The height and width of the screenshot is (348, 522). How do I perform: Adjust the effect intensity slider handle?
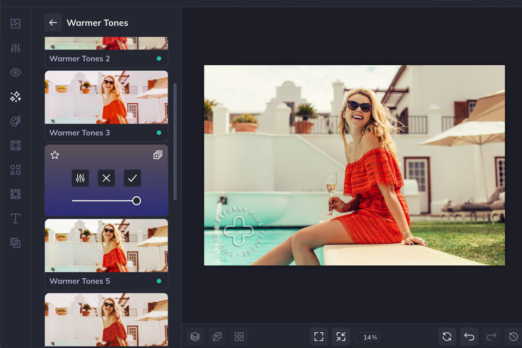pos(136,201)
